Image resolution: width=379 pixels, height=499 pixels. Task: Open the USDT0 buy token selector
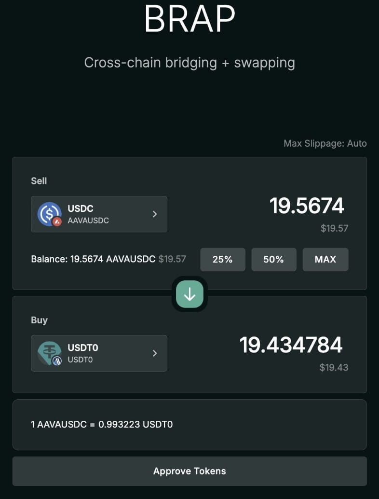99,353
